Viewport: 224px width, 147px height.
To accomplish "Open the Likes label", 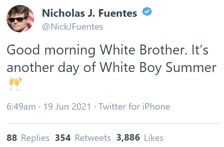I will (154, 138).
